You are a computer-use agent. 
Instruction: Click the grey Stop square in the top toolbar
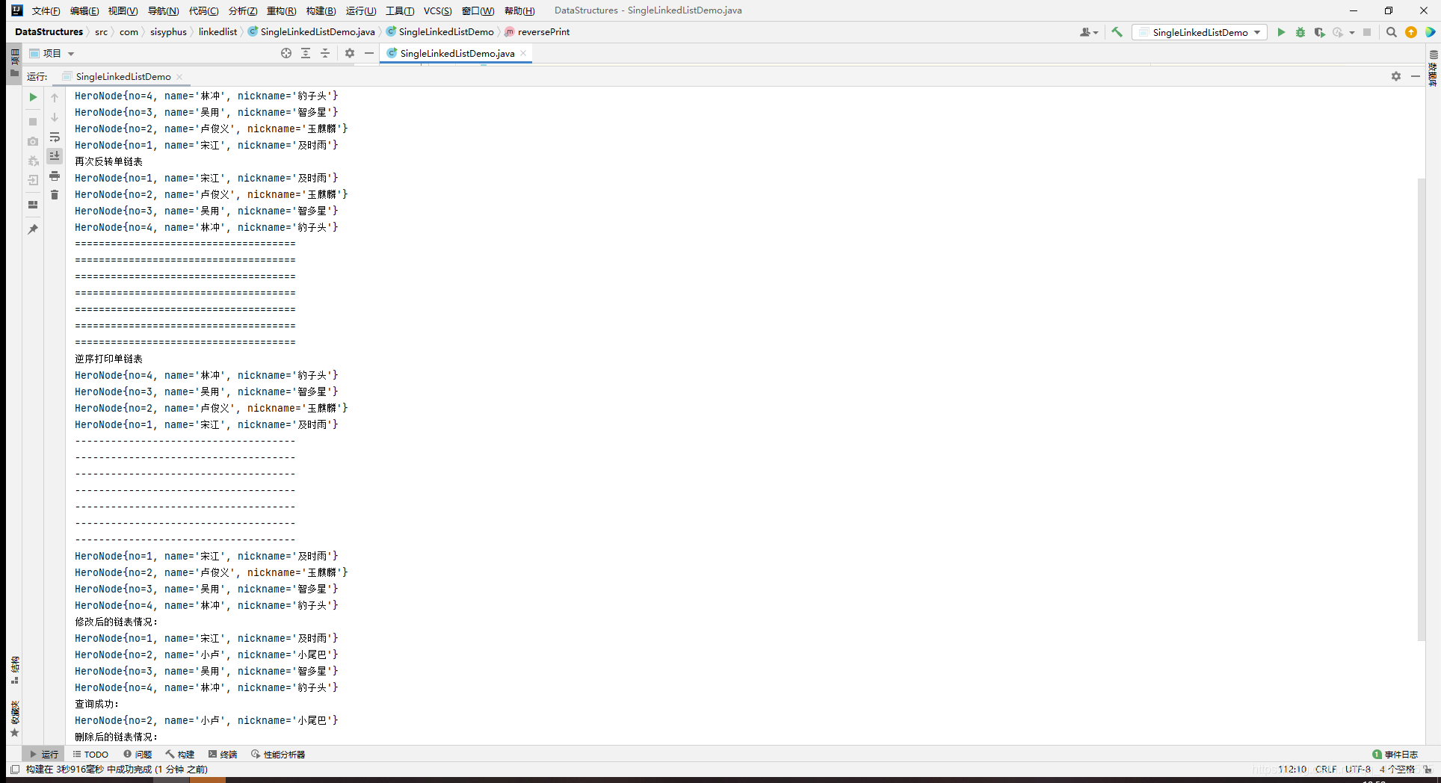point(1367,32)
